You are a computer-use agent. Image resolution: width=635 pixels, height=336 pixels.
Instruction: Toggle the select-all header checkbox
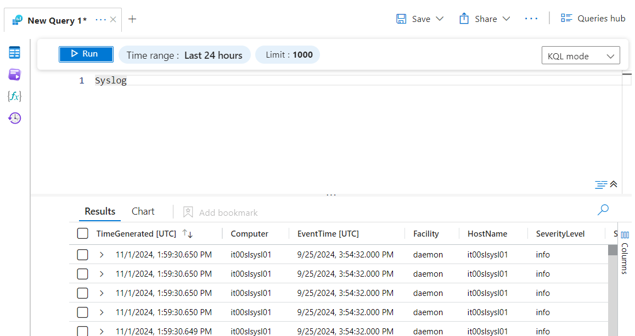point(83,233)
